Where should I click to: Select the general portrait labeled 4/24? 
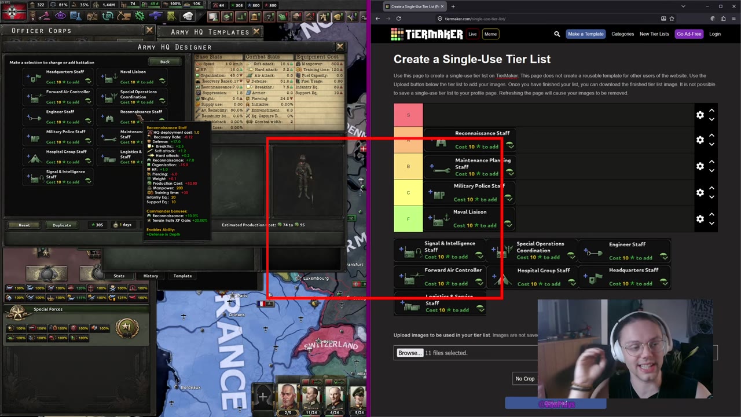pos(335,400)
